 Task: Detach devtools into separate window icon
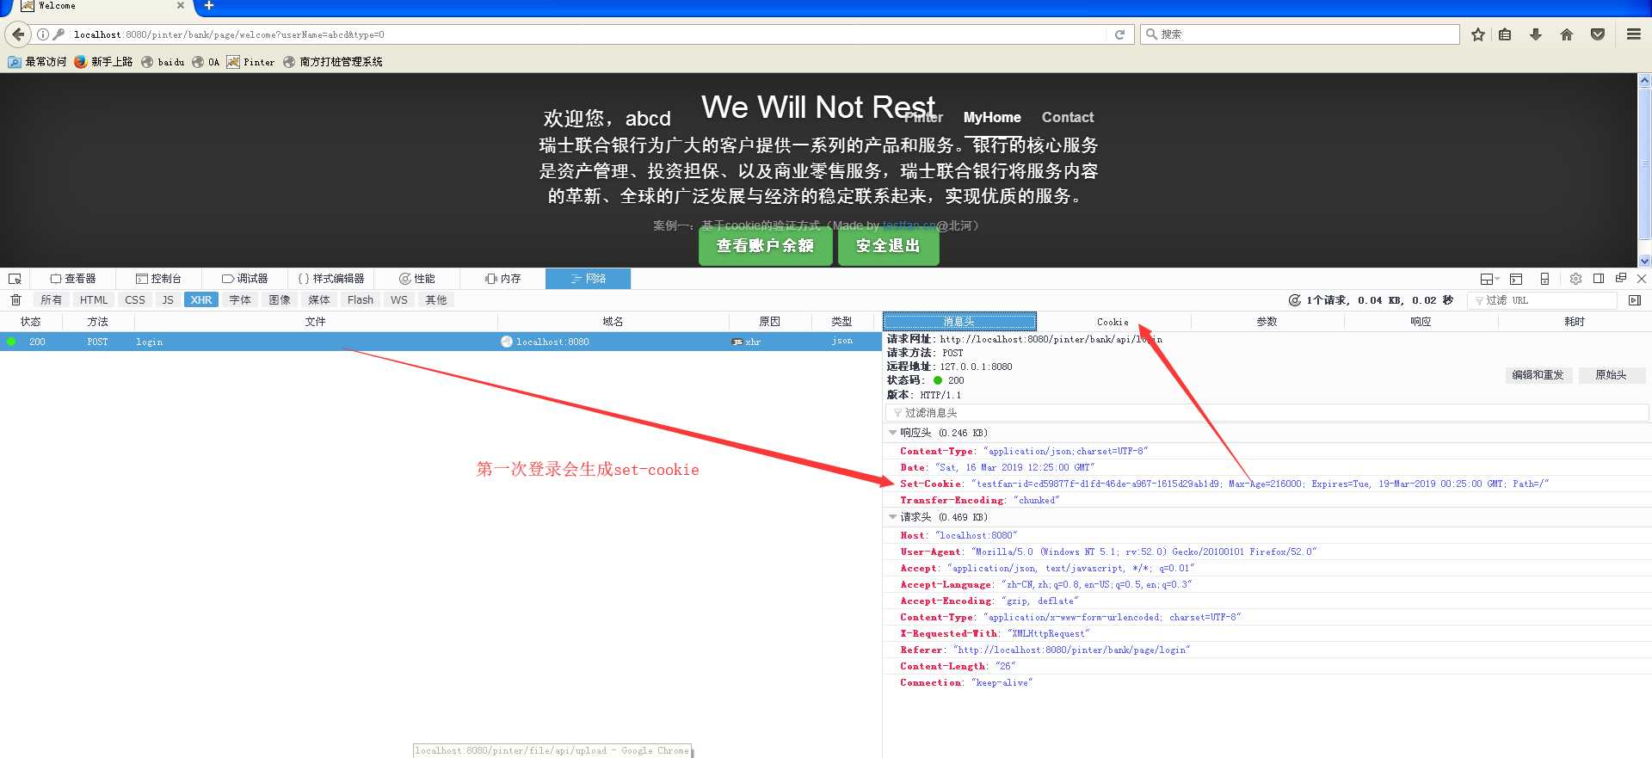pyautogui.click(x=1621, y=279)
